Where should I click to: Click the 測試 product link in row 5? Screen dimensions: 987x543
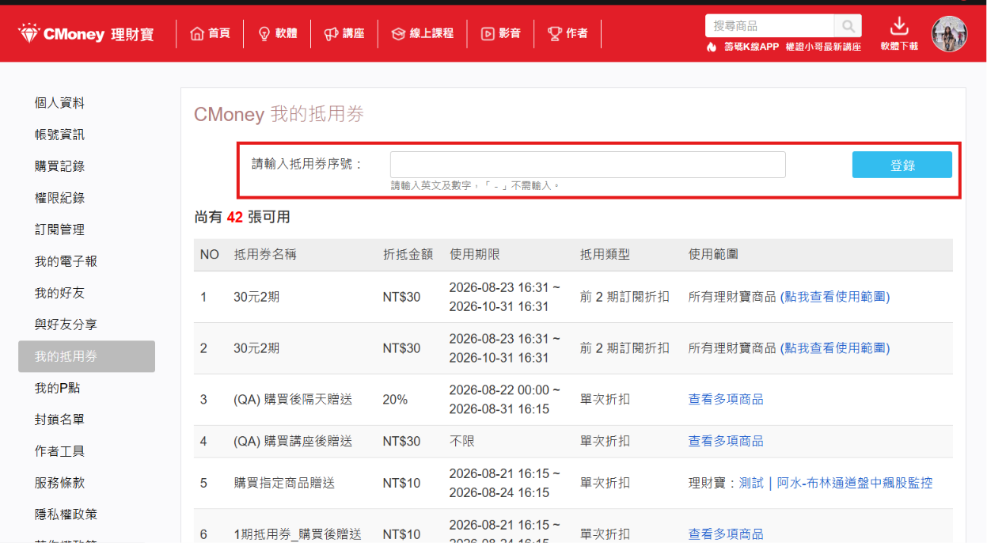click(x=751, y=483)
